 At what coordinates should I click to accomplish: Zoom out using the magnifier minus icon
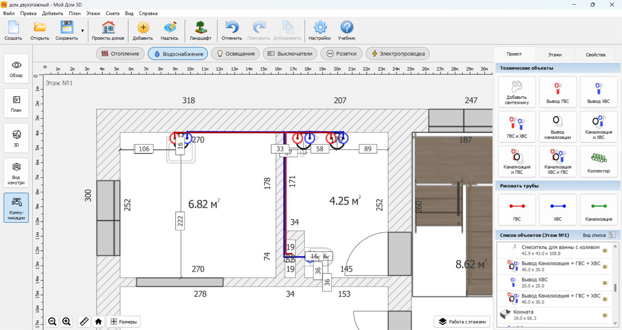pos(52,322)
